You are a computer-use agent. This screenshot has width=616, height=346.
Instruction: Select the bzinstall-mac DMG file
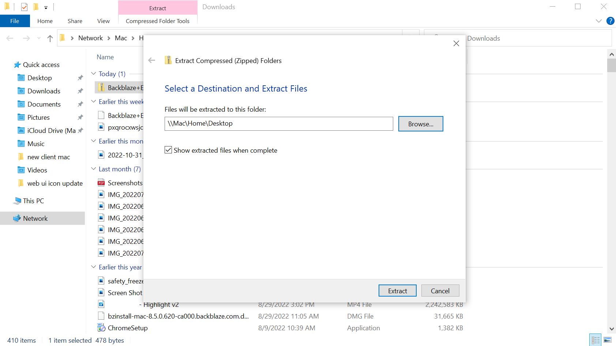[178, 316]
